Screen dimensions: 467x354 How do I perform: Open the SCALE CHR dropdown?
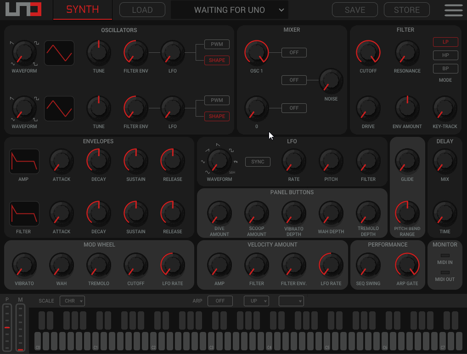(72, 301)
